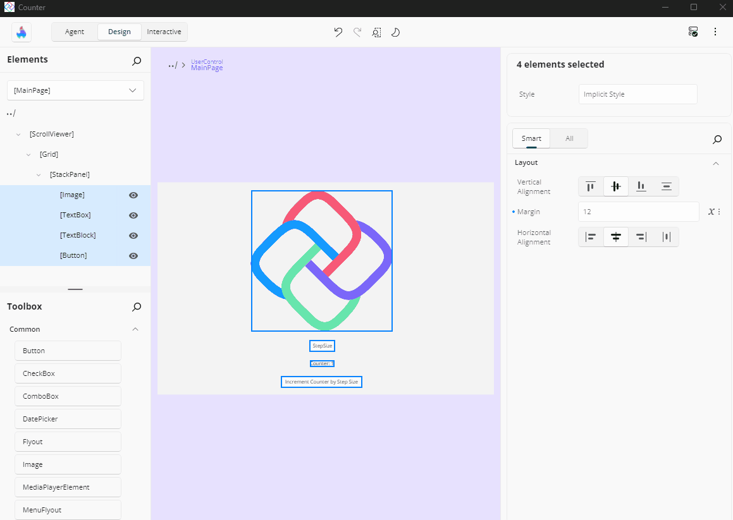The image size is (733, 520).
Task: Toggle visibility of the TextBox element
Action: coord(133,215)
